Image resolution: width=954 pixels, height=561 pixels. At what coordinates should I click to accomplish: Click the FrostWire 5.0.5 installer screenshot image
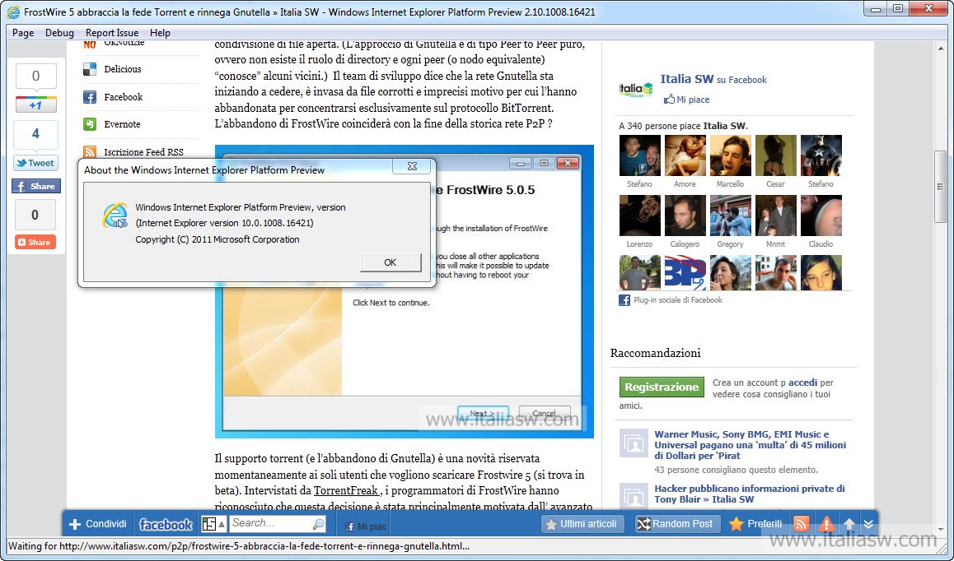pyautogui.click(x=404, y=291)
